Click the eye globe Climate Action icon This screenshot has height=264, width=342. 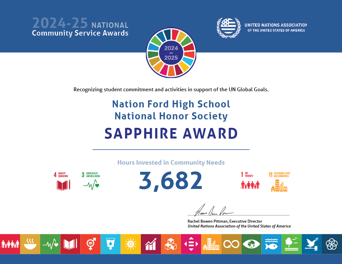pyautogui.click(x=252, y=244)
